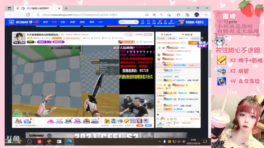The width and height of the screenshot is (264, 148).
Task: Open a new browser tab with plus button
Action: [66, 8]
